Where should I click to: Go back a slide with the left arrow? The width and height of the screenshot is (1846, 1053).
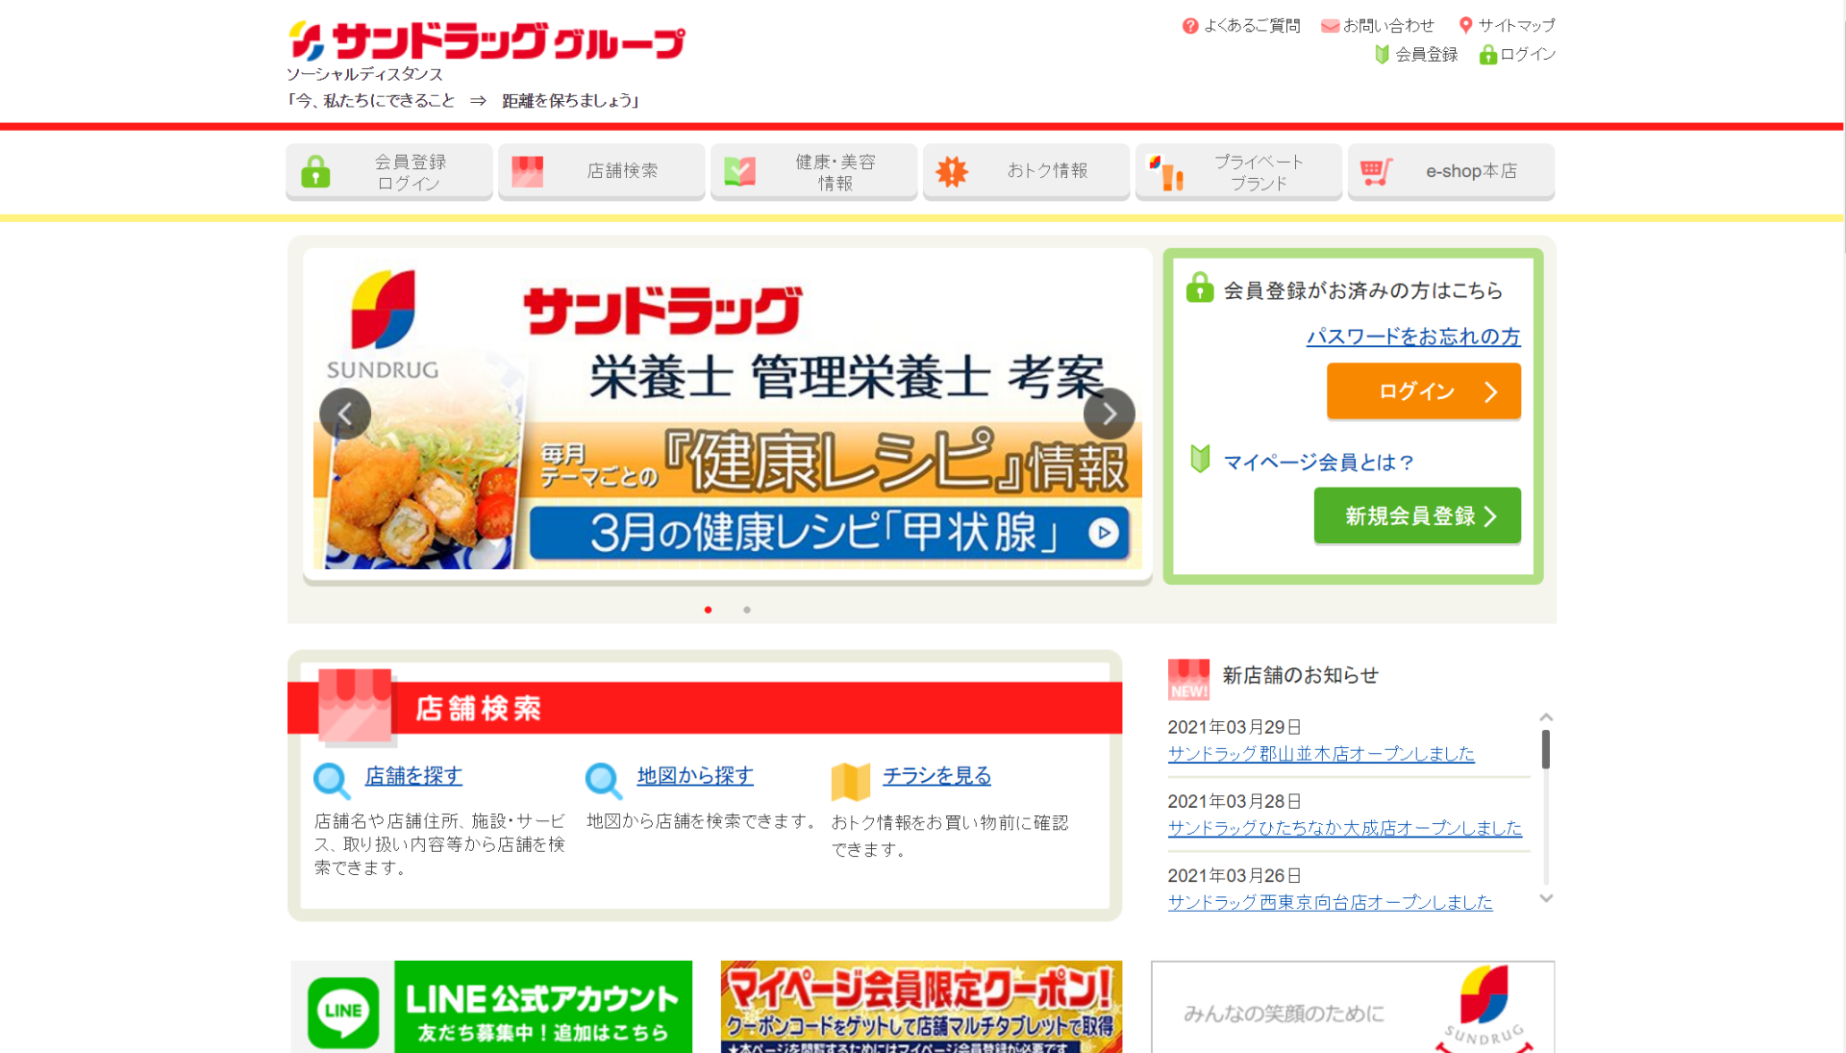pyautogui.click(x=345, y=413)
